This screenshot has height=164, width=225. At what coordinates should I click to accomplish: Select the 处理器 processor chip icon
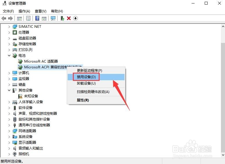pyautogui.click(x=15, y=32)
